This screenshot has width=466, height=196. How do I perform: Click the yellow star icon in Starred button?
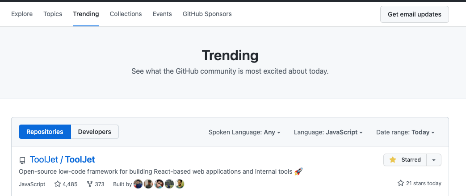tap(393, 160)
